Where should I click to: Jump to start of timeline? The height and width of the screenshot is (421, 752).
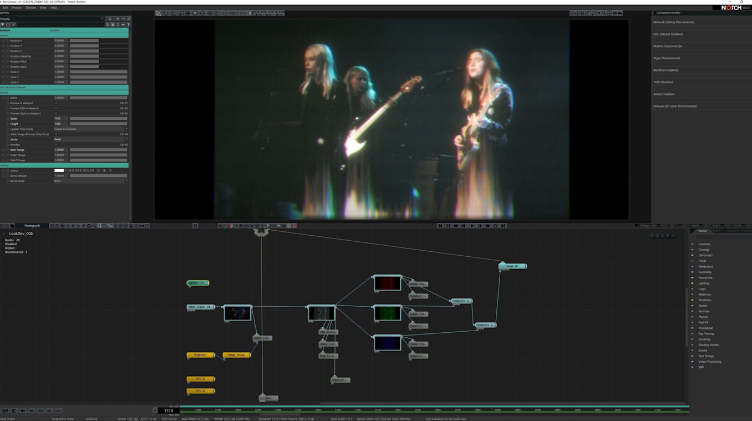(x=440, y=226)
